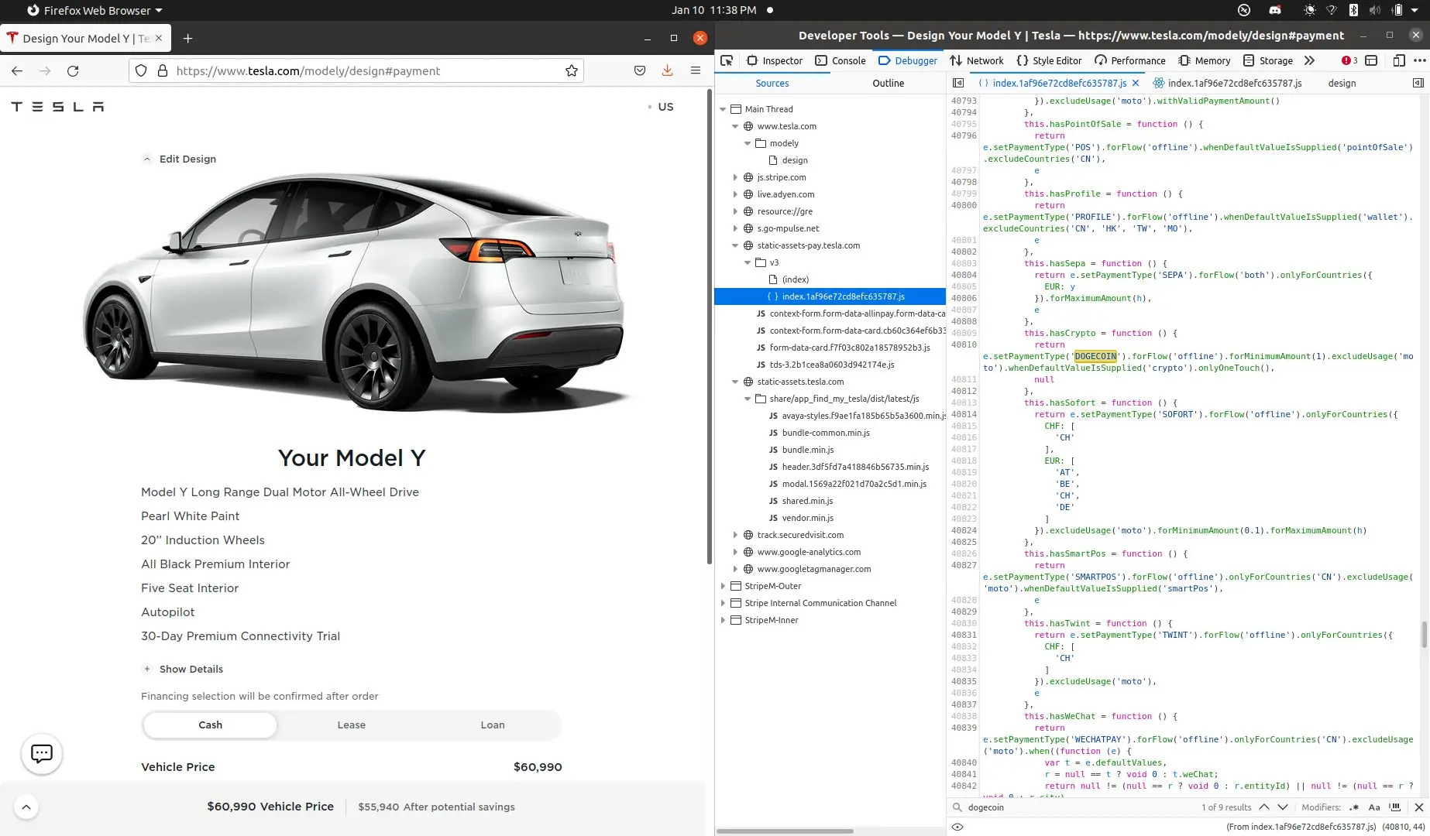
Task: Go to next search result arrow
Action: [1283, 807]
